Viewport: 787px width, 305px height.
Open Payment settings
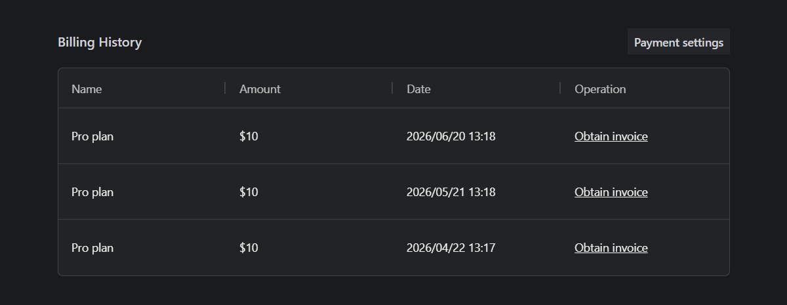pyautogui.click(x=679, y=42)
